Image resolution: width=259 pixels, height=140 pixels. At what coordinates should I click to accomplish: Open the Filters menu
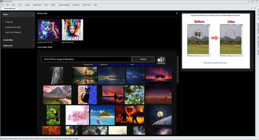tap(46, 5)
